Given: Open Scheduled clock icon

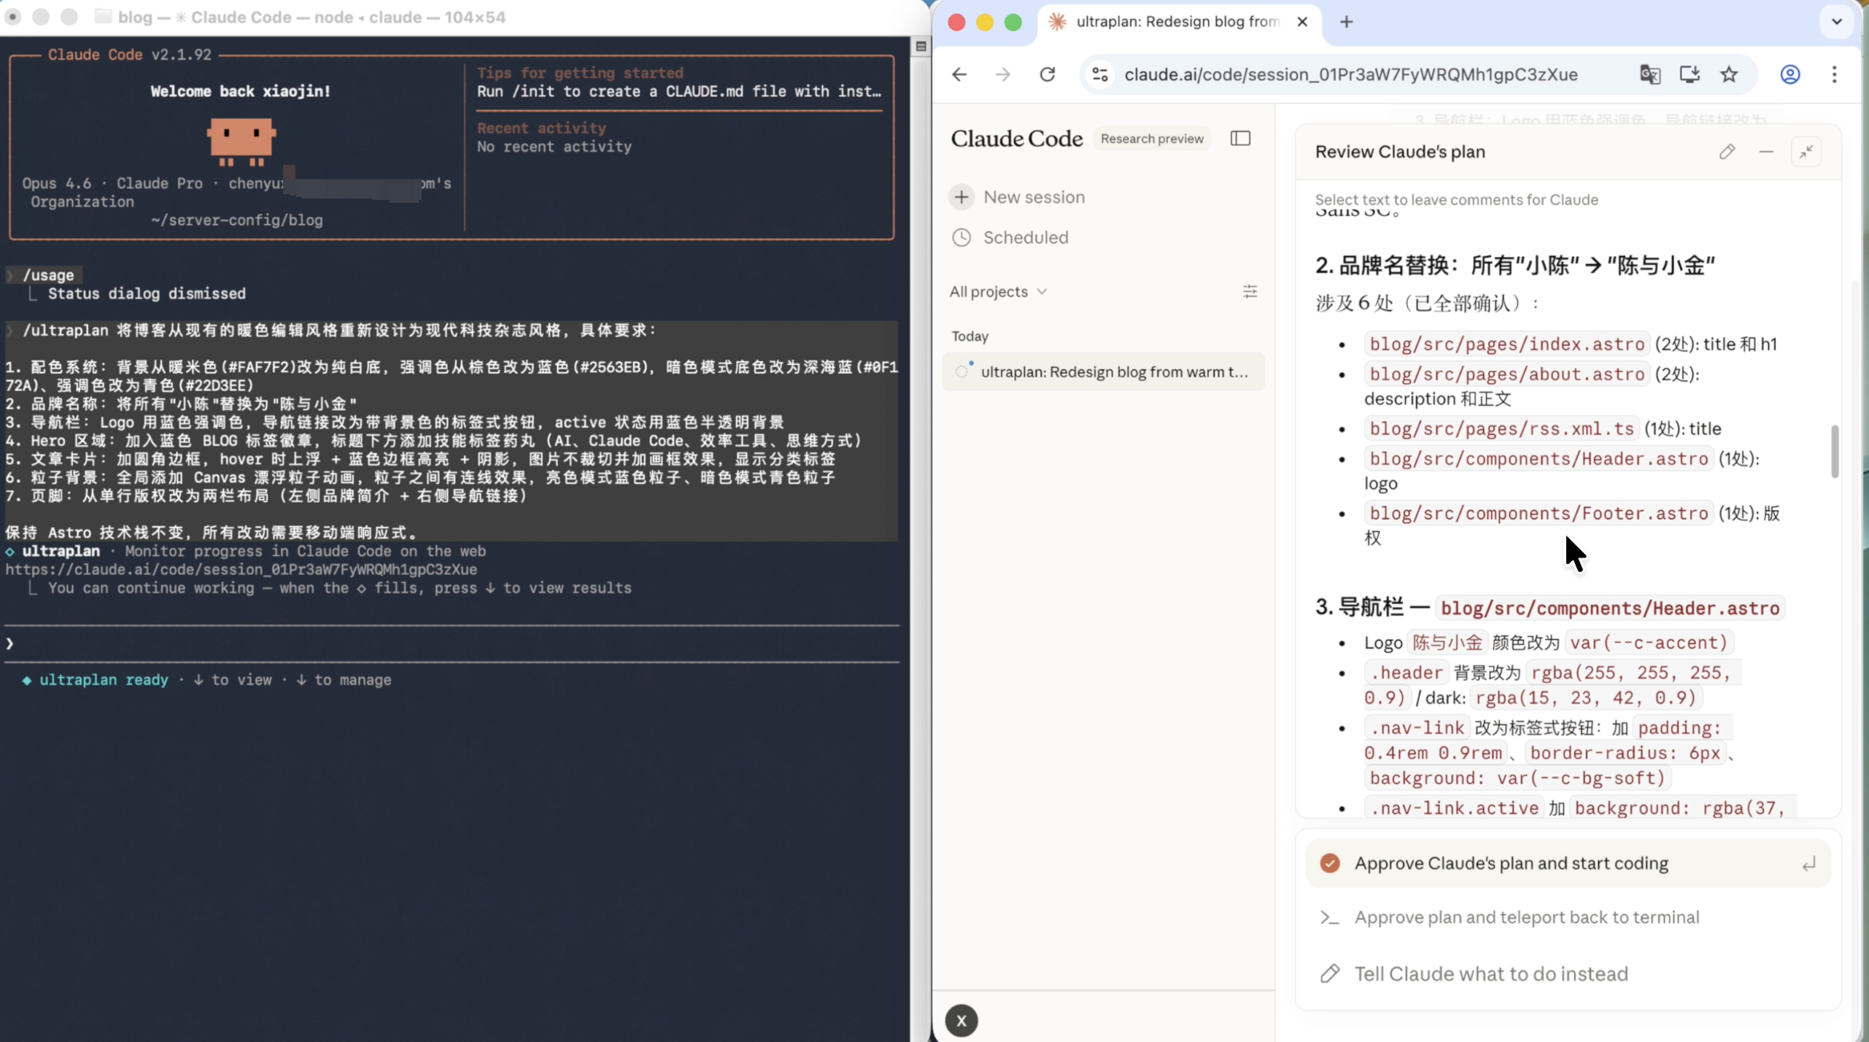Looking at the screenshot, I should (961, 238).
